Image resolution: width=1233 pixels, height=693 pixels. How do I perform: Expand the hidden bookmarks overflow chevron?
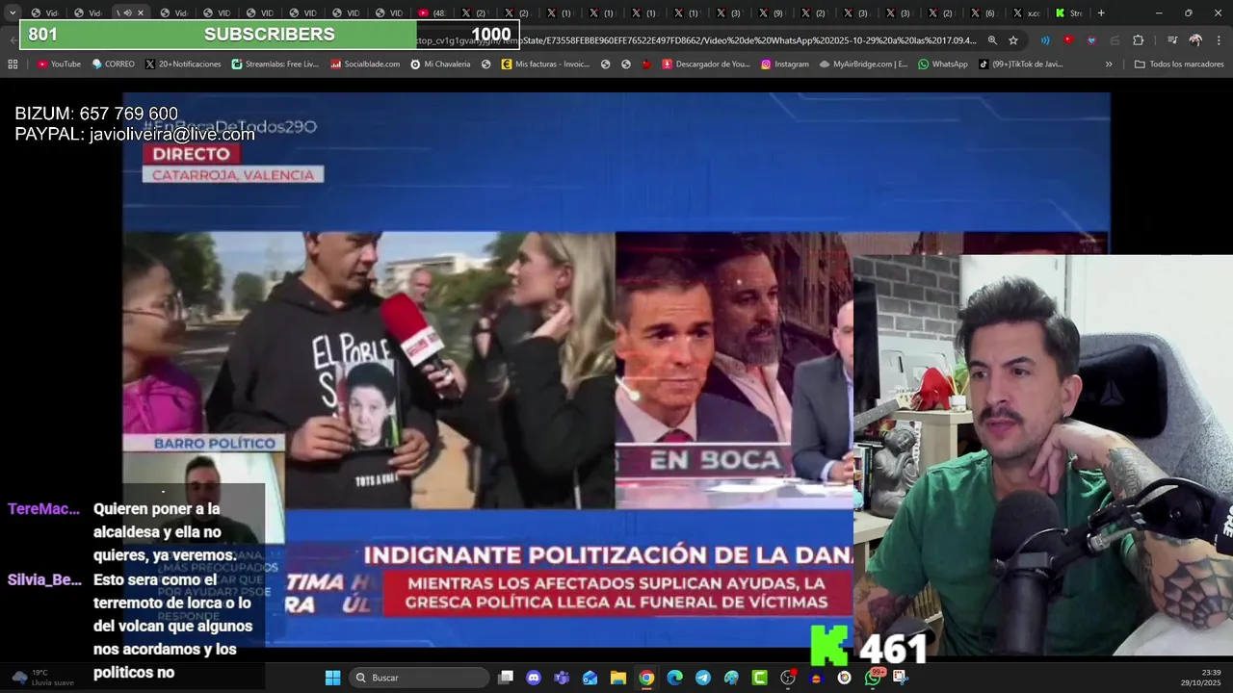click(x=1109, y=64)
